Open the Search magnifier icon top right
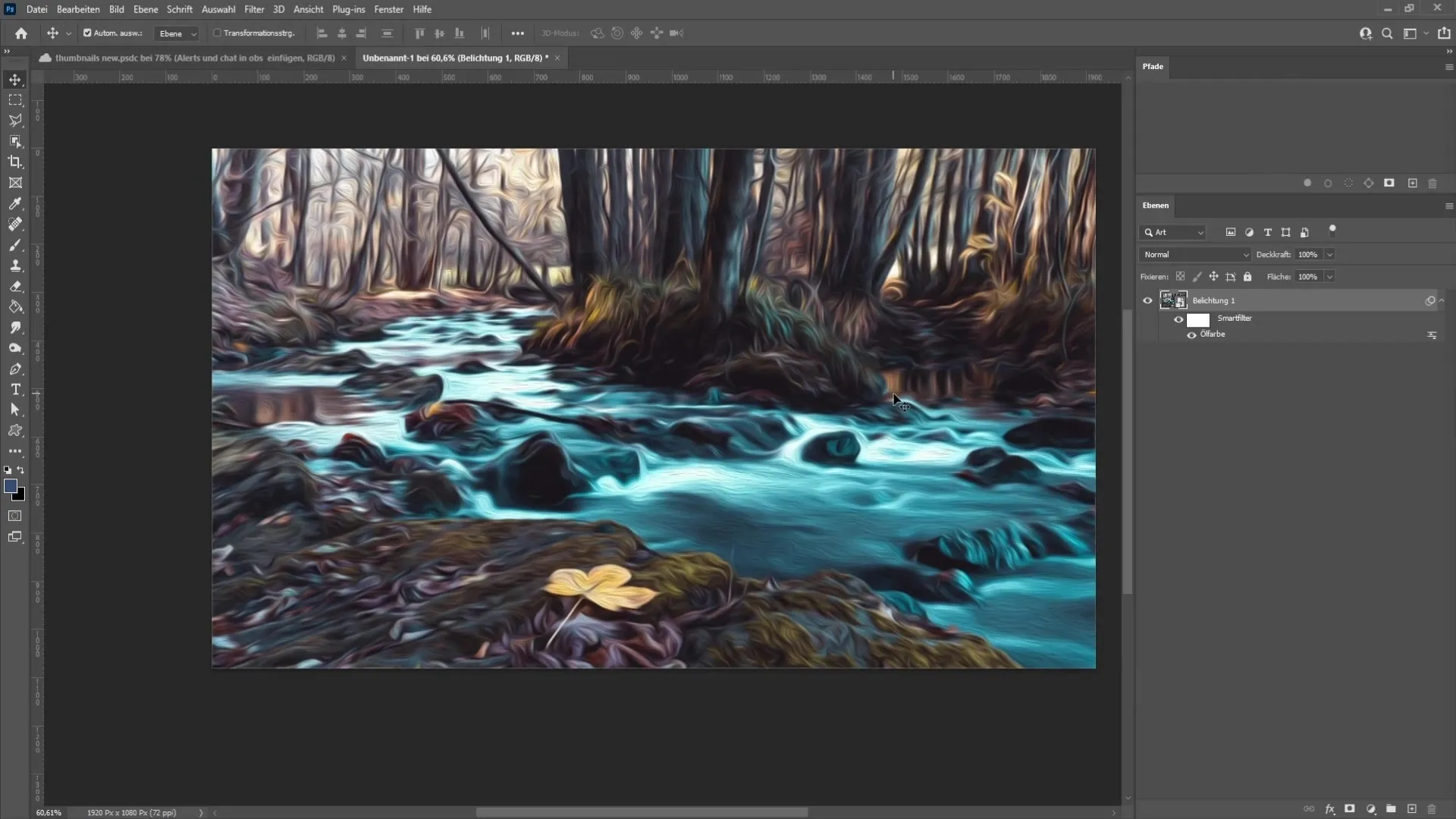Viewport: 1456px width, 819px height. click(x=1387, y=33)
